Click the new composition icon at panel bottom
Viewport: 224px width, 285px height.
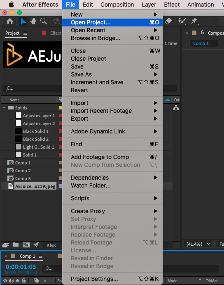click(26, 245)
